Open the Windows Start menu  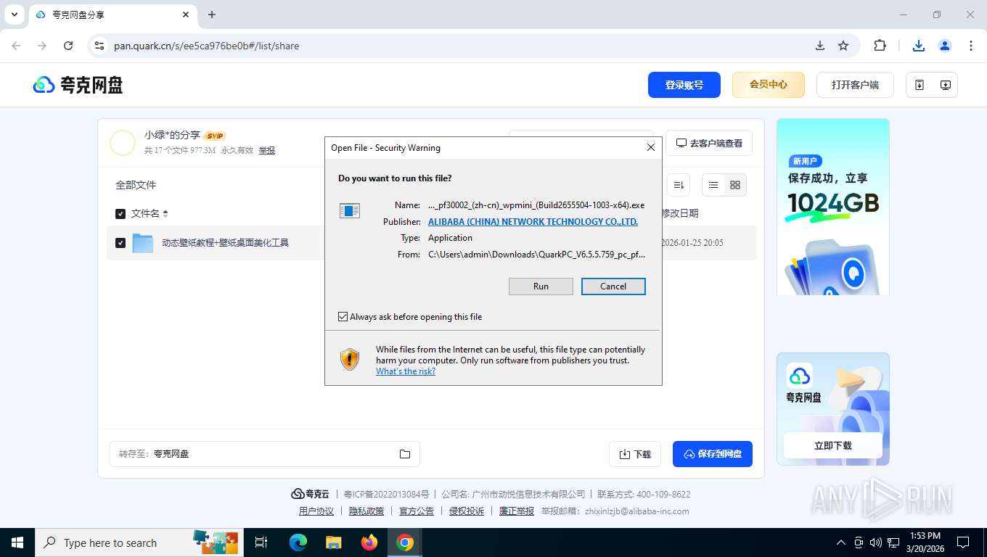(x=17, y=542)
